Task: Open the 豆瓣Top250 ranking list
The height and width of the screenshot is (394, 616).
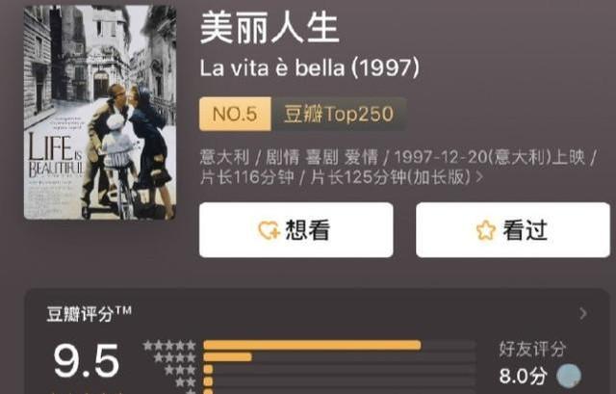Action: (339, 114)
